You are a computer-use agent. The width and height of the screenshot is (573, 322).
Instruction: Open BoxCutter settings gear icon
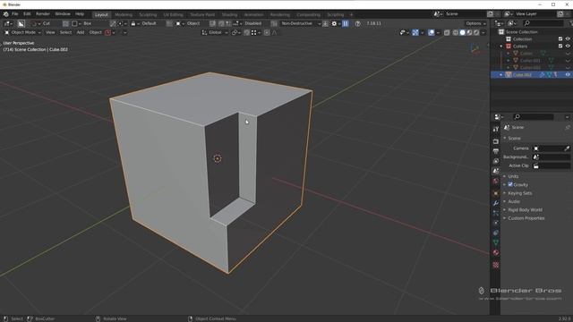334,23
